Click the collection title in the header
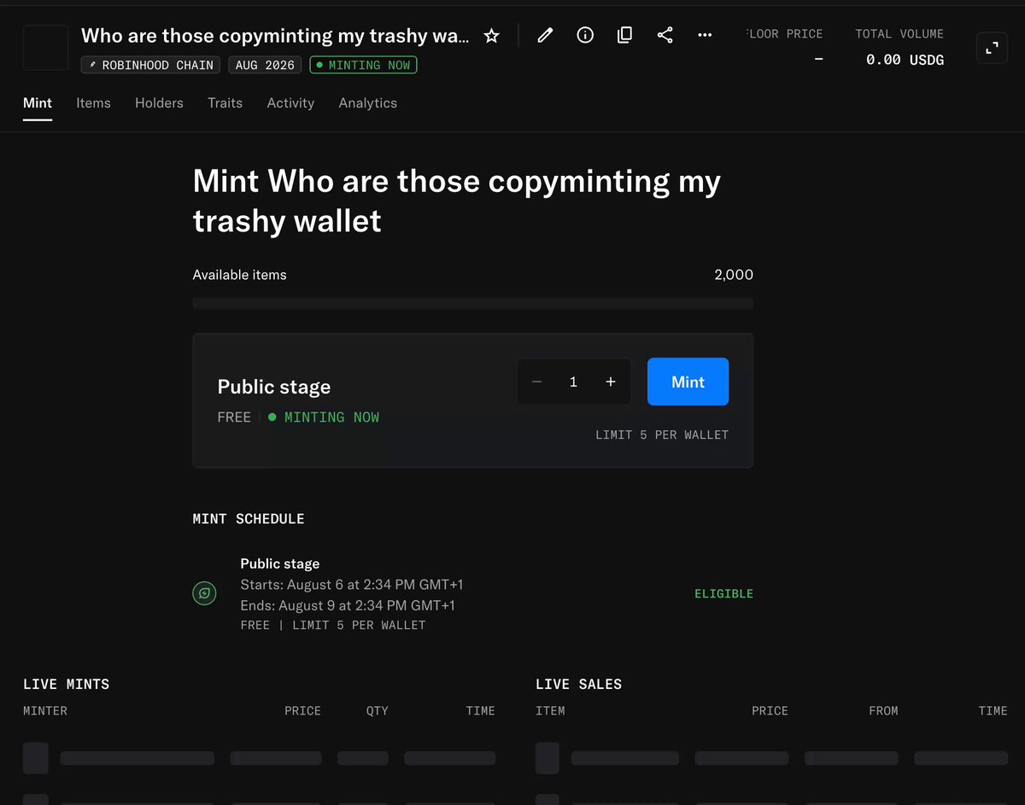1025x805 pixels. coord(275,36)
